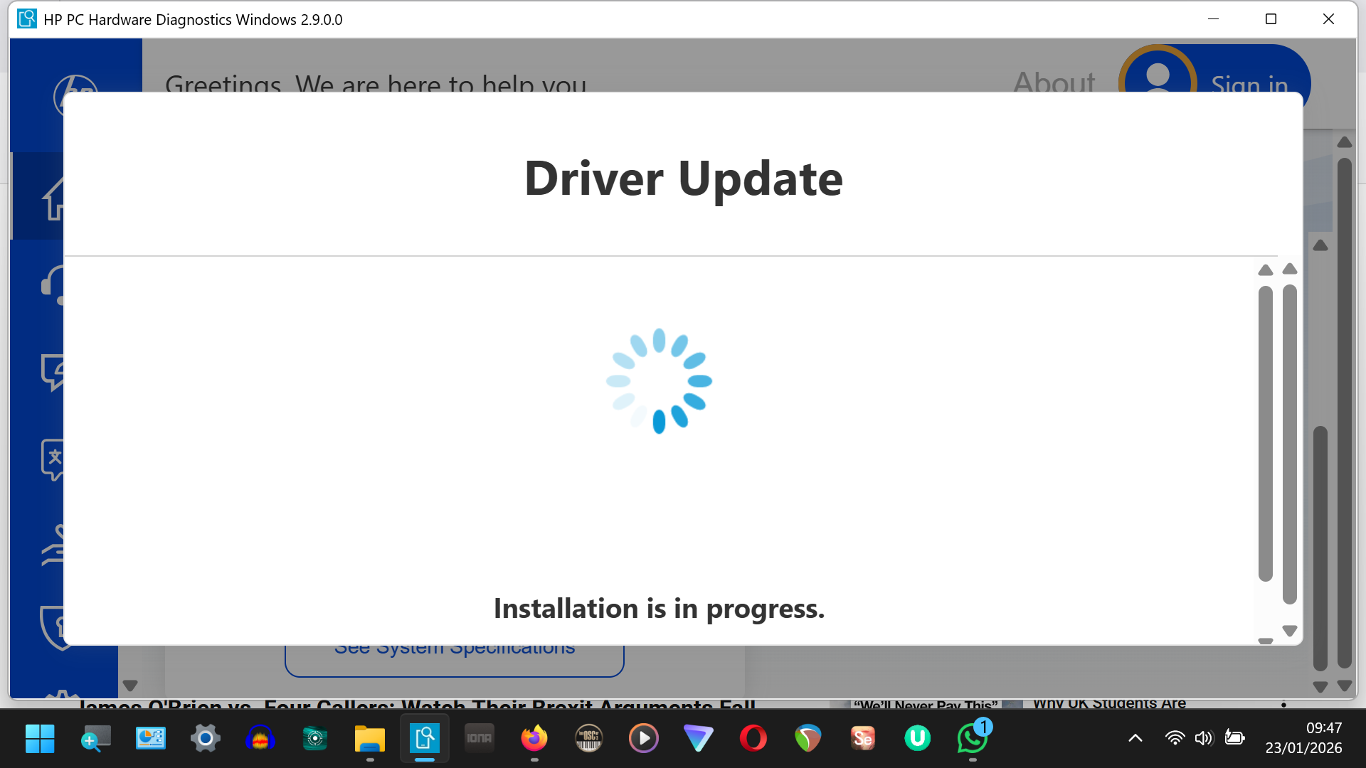1366x768 pixels.
Task: Open the Wi-Fi network tray icon
Action: click(x=1175, y=738)
